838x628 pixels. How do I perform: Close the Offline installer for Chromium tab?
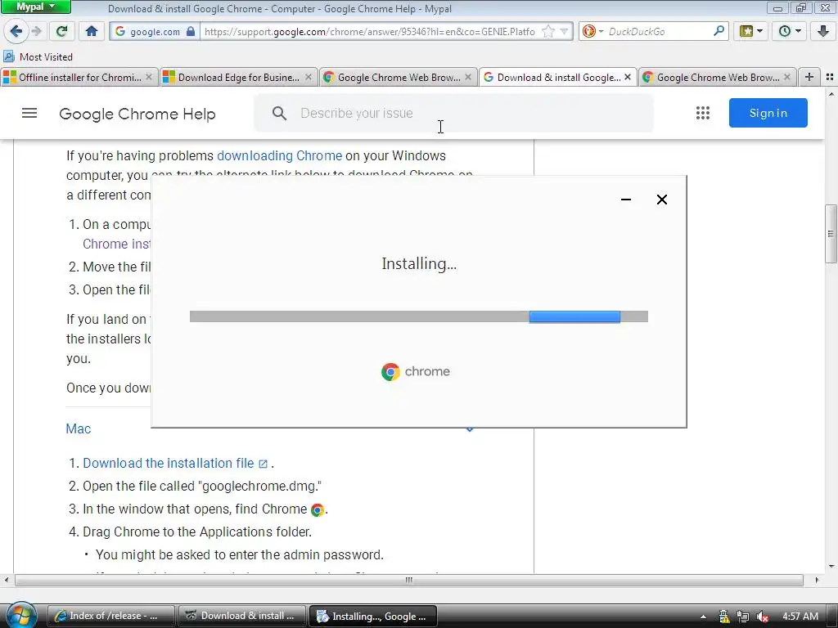(149, 78)
